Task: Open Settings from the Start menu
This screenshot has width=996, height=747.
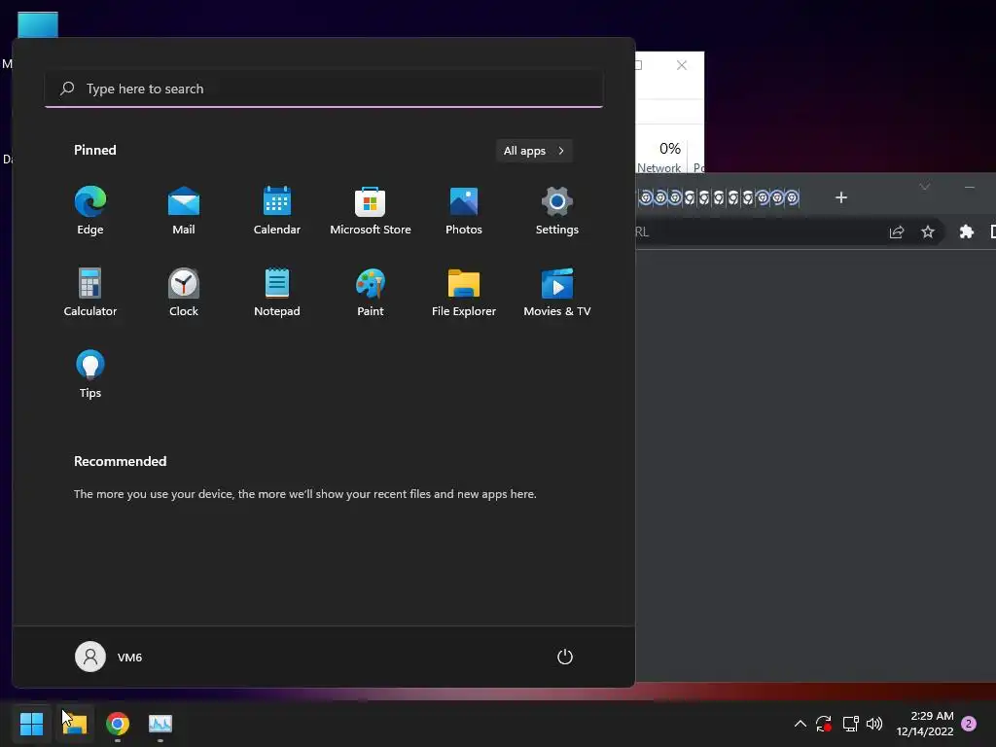Action: 557,211
